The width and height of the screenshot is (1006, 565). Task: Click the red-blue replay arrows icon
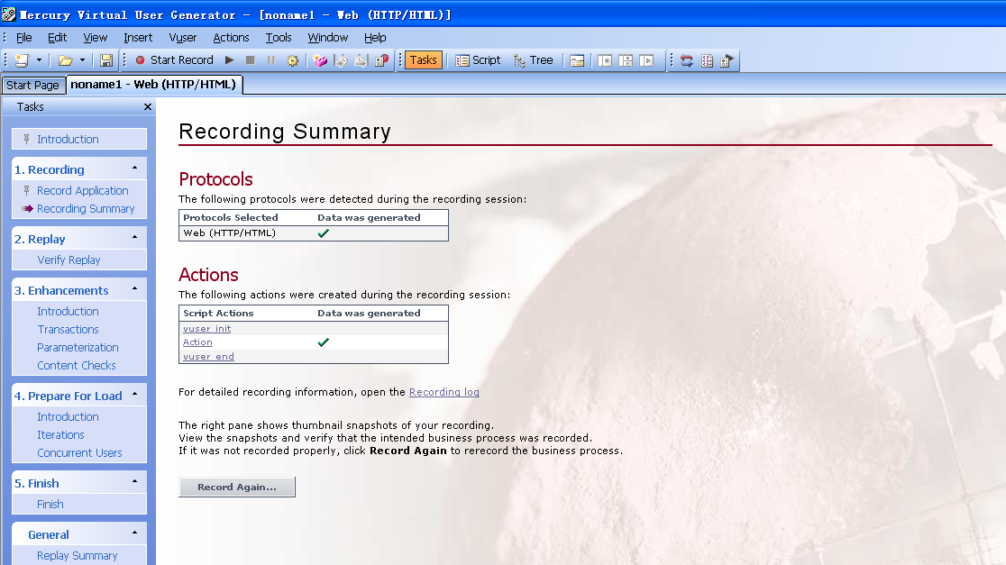pos(686,60)
